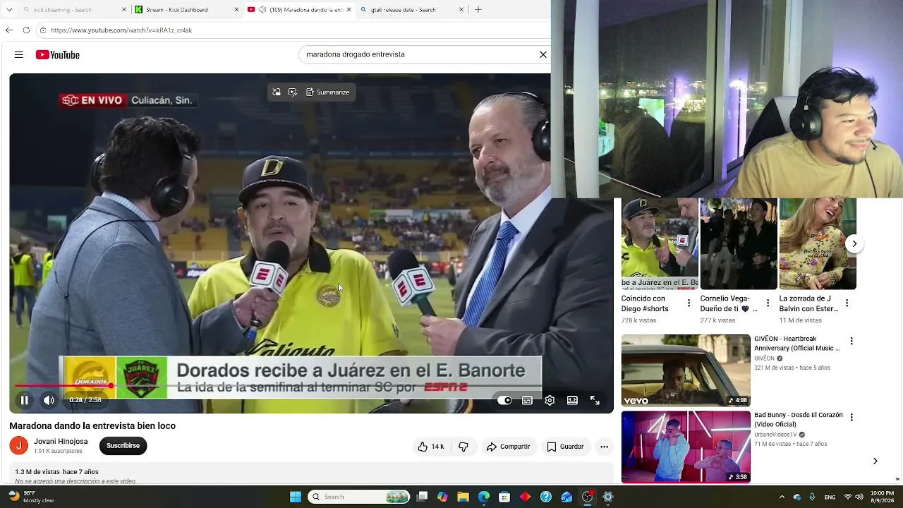Image resolution: width=903 pixels, height=508 pixels.
Task: Go to the YouTube home logo
Action: (x=58, y=54)
